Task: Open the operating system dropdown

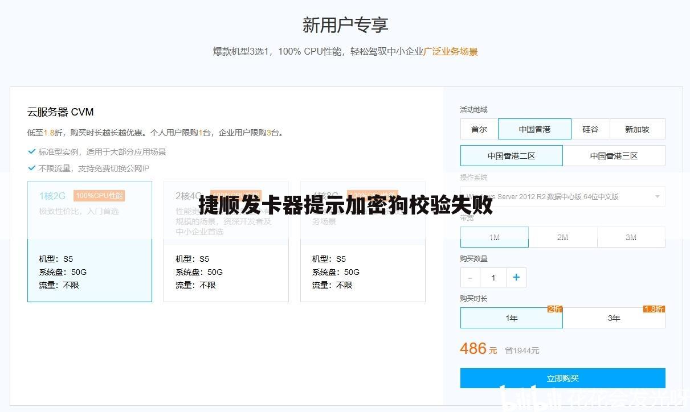Action: point(562,196)
